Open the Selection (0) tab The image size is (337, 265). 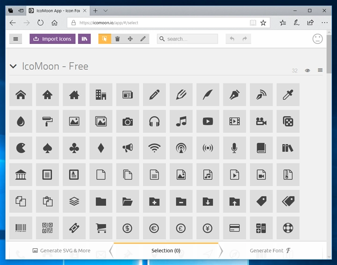point(166,251)
